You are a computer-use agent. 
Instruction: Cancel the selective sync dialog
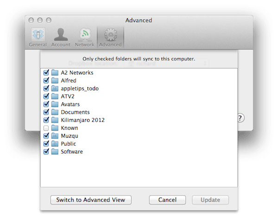point(167,200)
